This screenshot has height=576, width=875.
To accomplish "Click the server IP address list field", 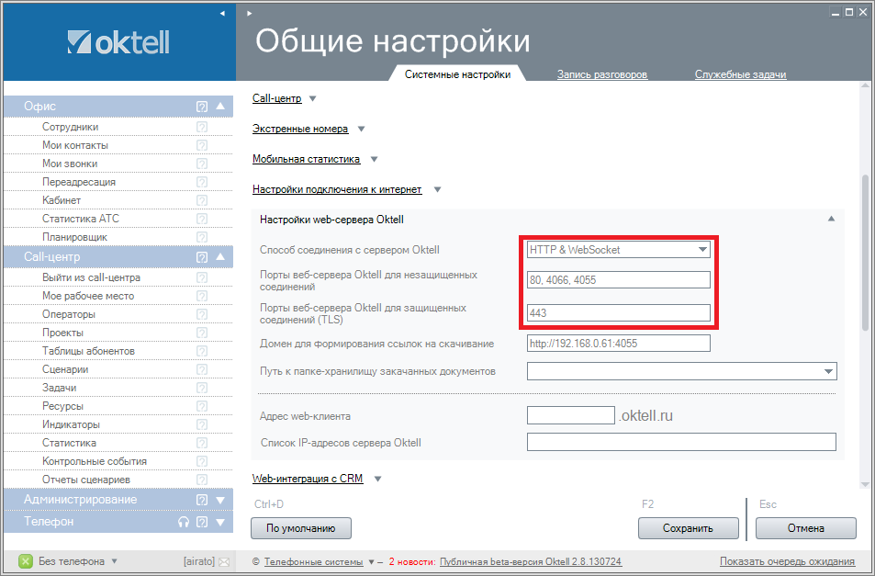I will click(x=681, y=442).
